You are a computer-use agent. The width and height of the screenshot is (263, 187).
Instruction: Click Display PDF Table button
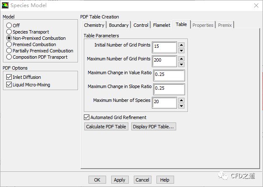coord(154,127)
